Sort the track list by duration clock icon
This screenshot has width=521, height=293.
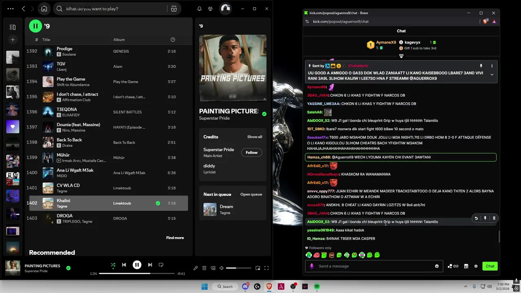click(173, 39)
